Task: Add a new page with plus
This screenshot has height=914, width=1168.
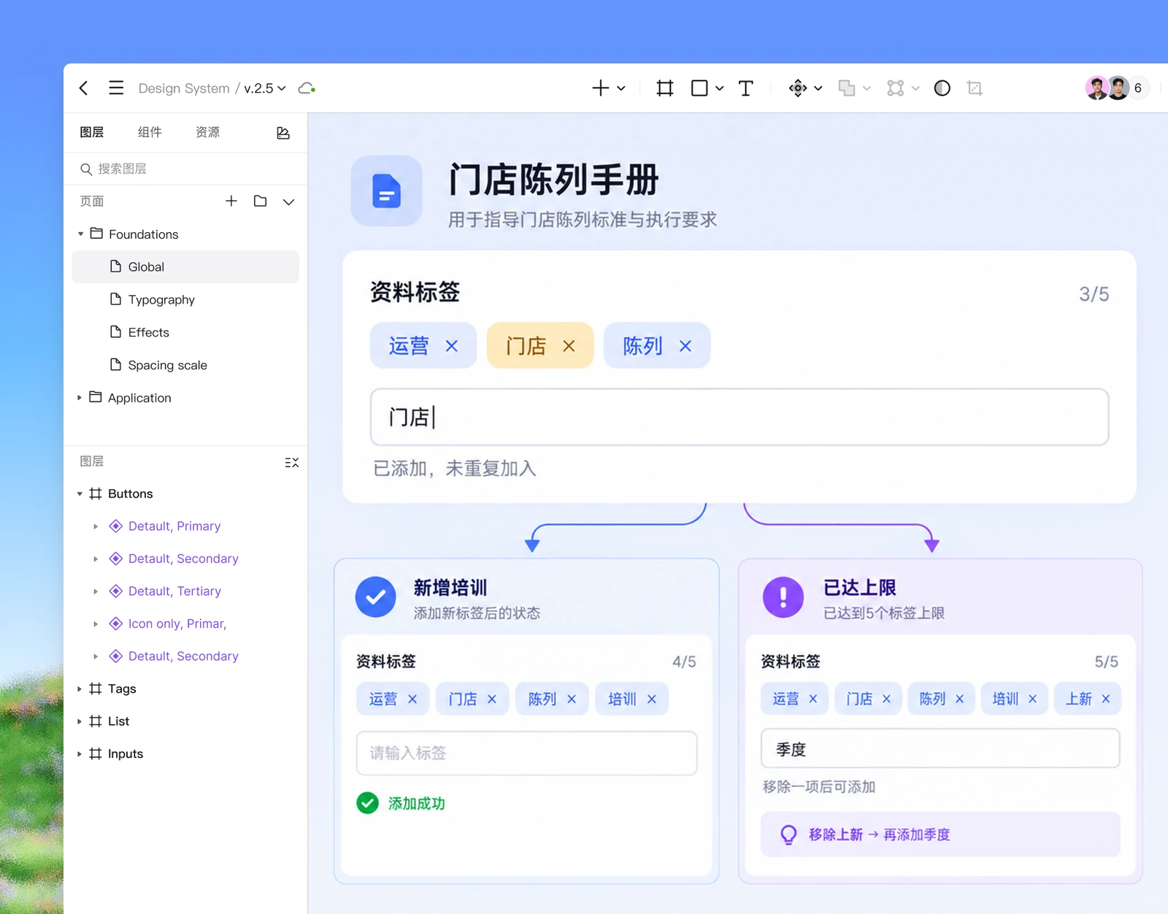Action: [x=231, y=201]
